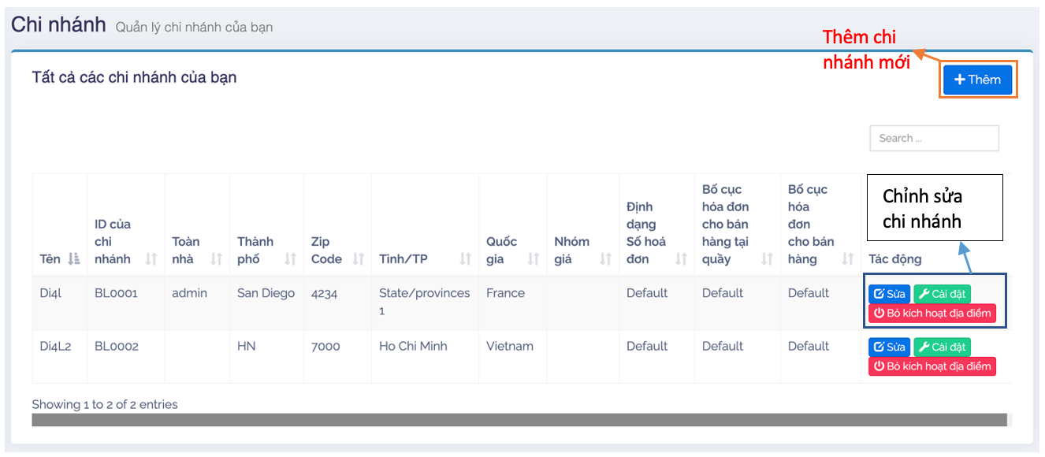Sort by Định dạng Số hoá đơn column
This screenshot has height=457, width=1045.
682,259
